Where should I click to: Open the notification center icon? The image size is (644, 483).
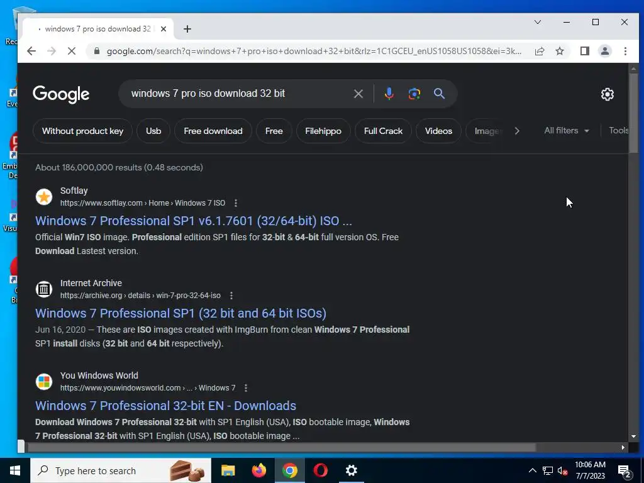(x=625, y=471)
